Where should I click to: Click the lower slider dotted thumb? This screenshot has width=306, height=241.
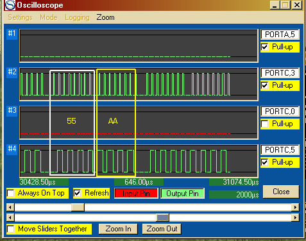coord(162,217)
